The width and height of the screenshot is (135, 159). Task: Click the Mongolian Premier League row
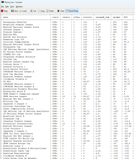click(x=67, y=24)
